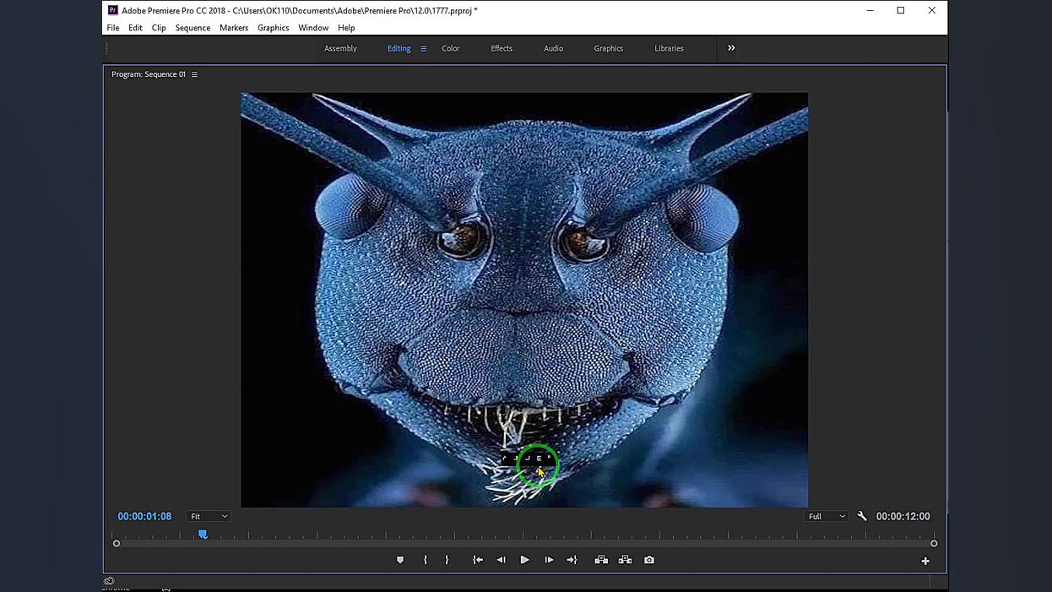1052x592 pixels.
Task: Open the Program monitor panel menu
Action: point(194,74)
